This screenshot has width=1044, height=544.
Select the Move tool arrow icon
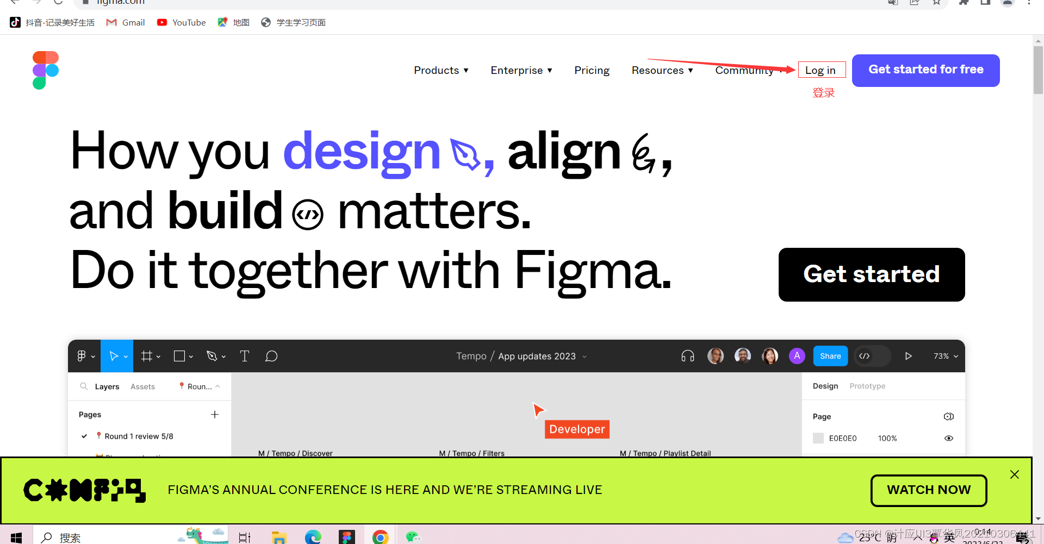tap(114, 356)
